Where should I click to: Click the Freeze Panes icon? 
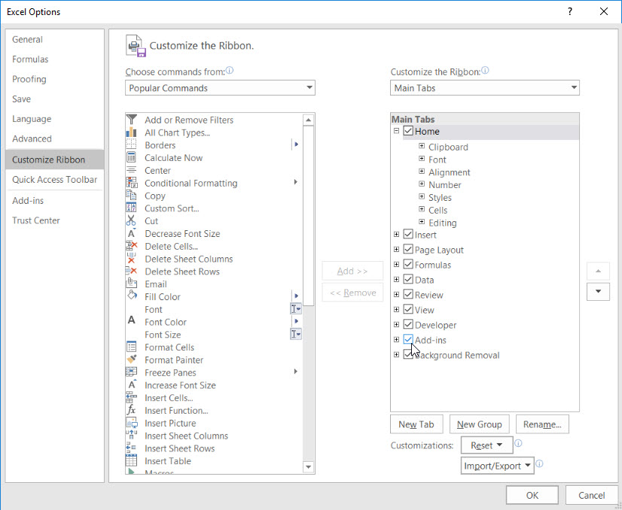pos(131,372)
